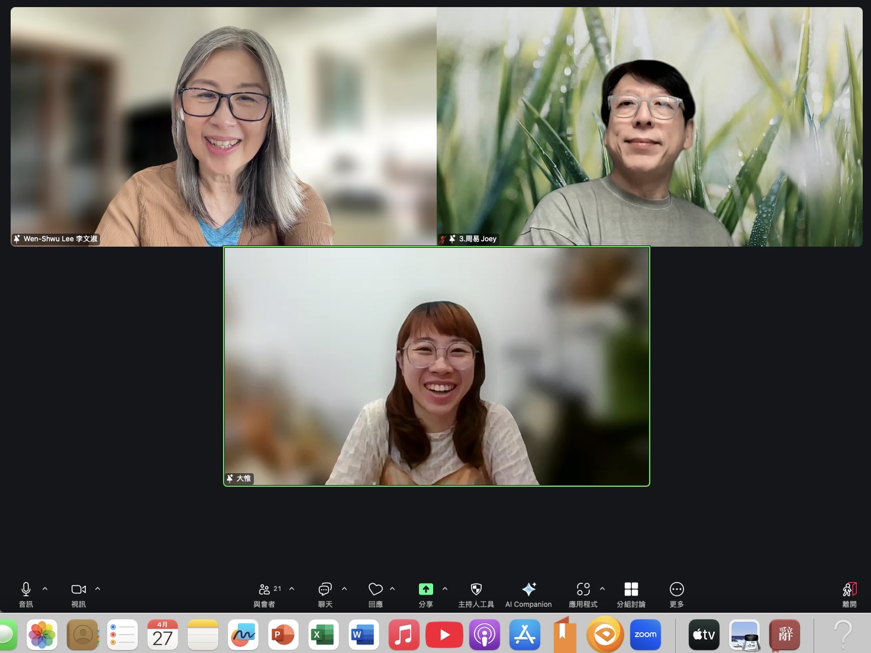Open Apple TV app in Dock
The image size is (871, 653).
point(704,635)
